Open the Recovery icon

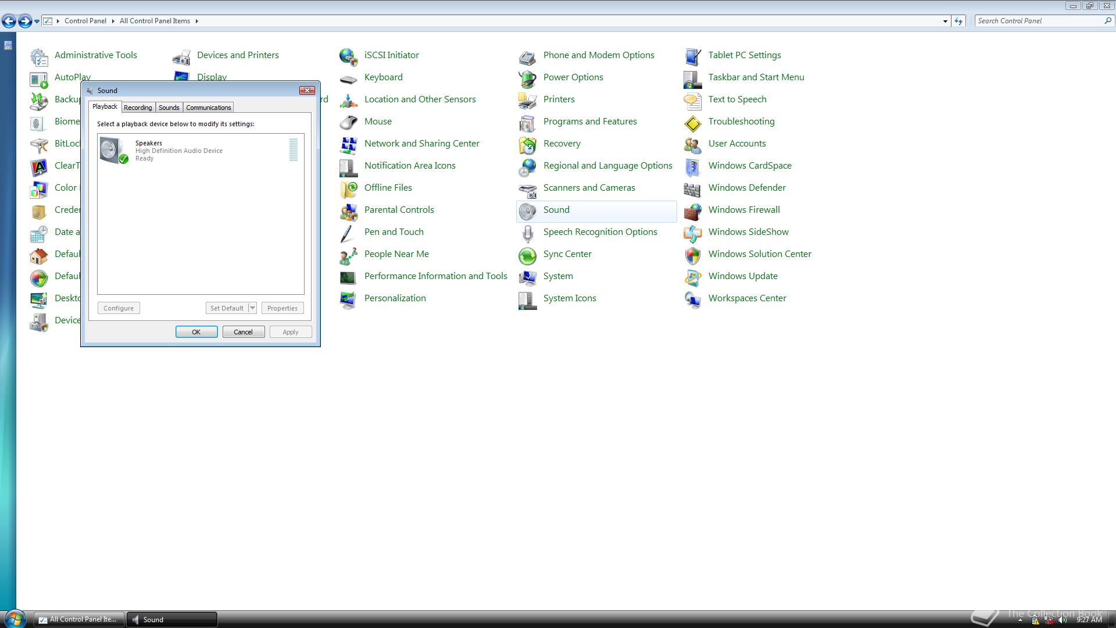[x=528, y=145]
